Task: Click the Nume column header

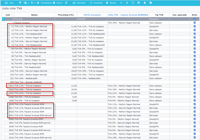Action: click(x=35, y=15)
